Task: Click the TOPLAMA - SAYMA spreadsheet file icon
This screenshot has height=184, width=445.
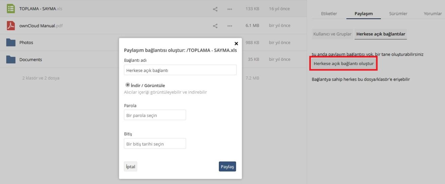Action: click(11, 9)
